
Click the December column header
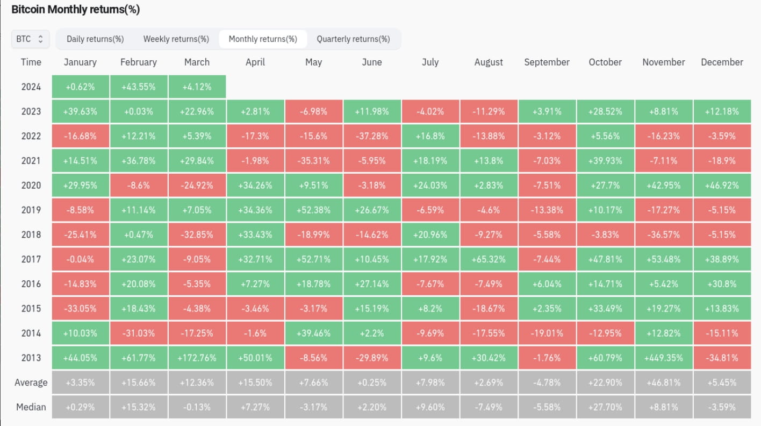click(722, 62)
